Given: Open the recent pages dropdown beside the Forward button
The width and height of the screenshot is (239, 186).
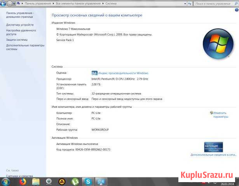Looking at the screenshot, I should [x=14, y=4].
